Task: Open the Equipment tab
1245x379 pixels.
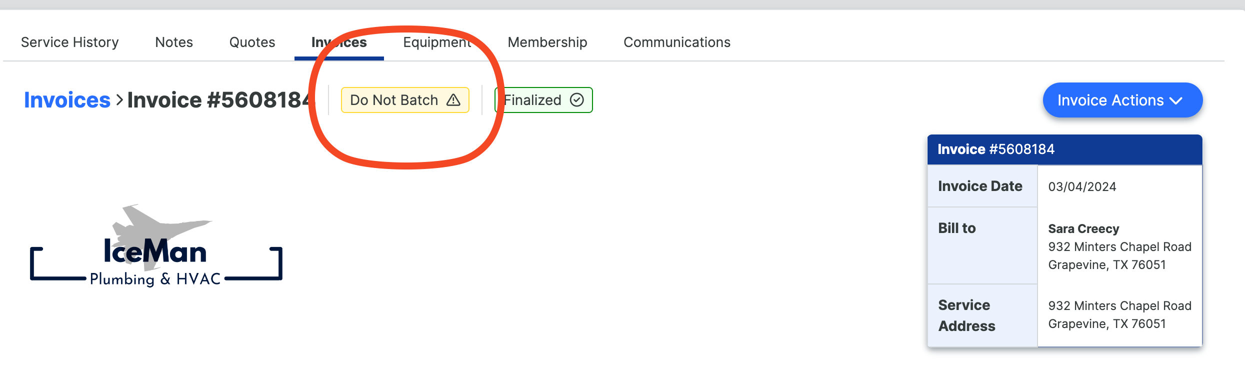Action: (437, 42)
